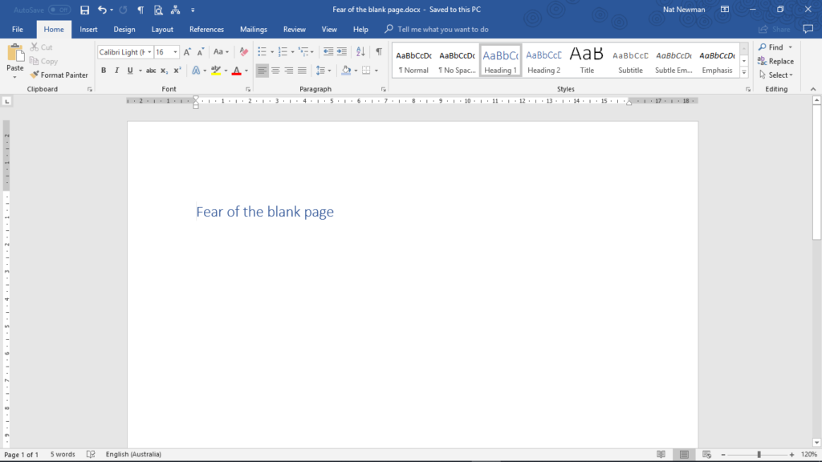This screenshot has width=822, height=462.
Task: Toggle center paragraph alignment
Action: (275, 71)
